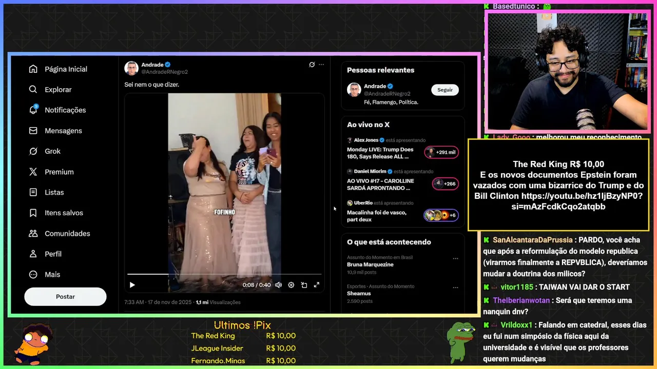Open Notificações bell icon
Viewport: 657px width, 369px height.
click(x=33, y=110)
